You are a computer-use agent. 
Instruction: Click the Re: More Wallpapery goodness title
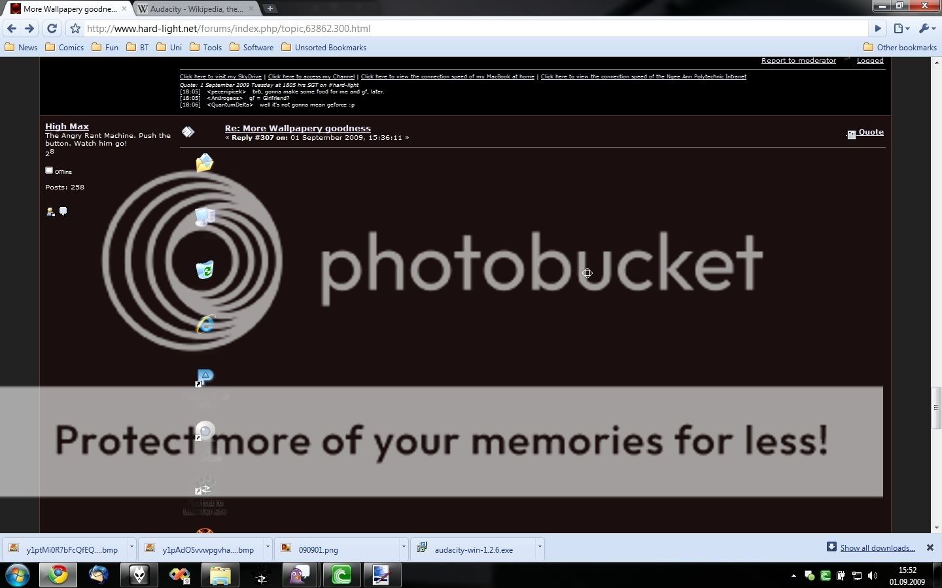[x=298, y=129]
